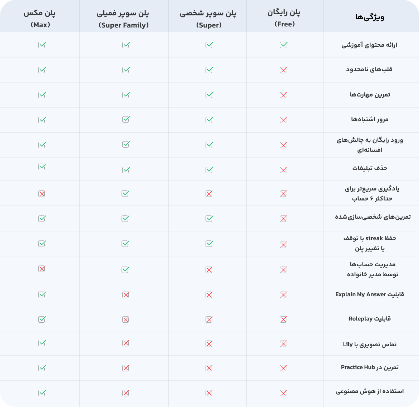Select the Max plan column header
The width and height of the screenshot is (419, 407).
(x=40, y=18)
